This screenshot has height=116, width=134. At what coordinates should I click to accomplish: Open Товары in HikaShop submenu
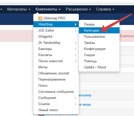tap(99, 24)
